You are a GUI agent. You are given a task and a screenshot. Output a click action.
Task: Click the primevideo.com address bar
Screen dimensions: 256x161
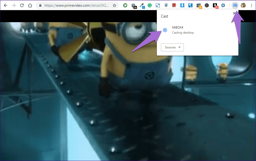(76, 5)
